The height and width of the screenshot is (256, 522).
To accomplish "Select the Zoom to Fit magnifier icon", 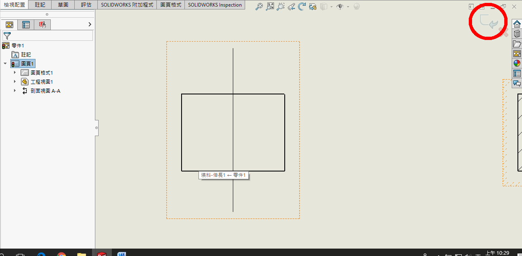I will (x=259, y=7).
